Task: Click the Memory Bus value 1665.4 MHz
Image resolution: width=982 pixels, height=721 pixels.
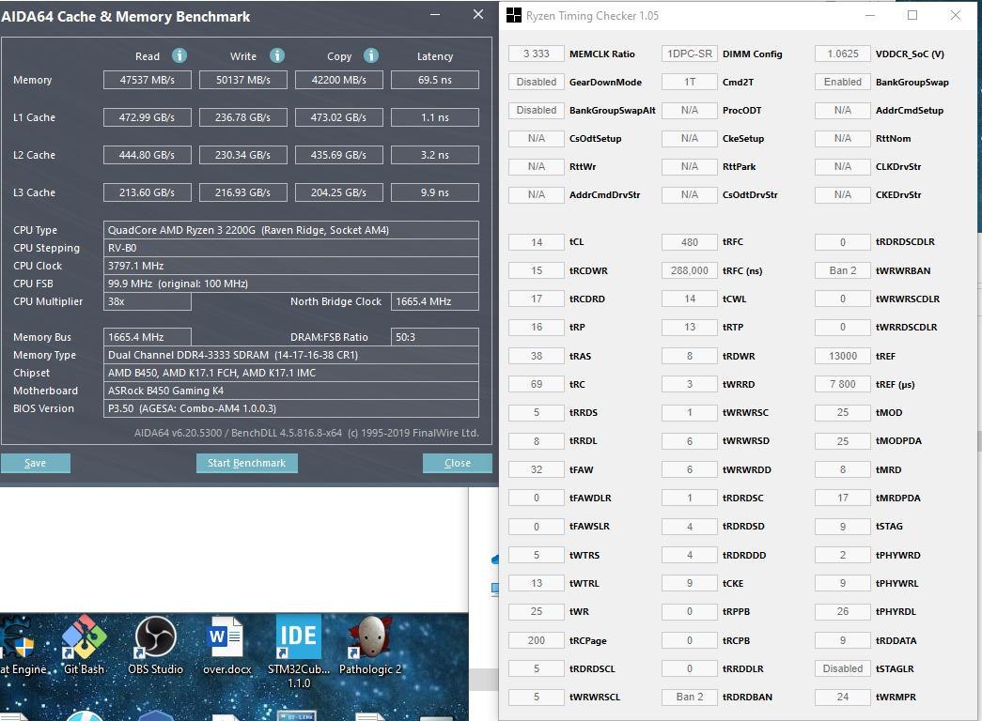Action: click(148, 337)
